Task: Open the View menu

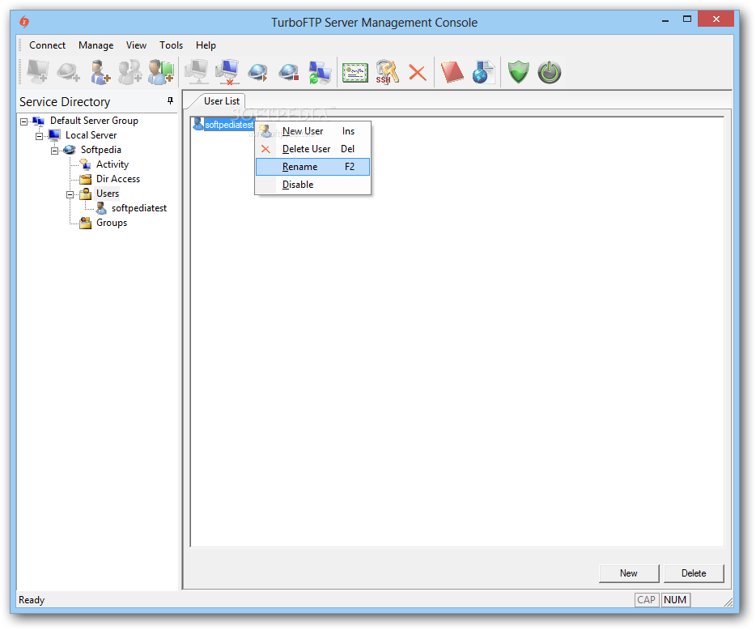Action: pyautogui.click(x=137, y=45)
